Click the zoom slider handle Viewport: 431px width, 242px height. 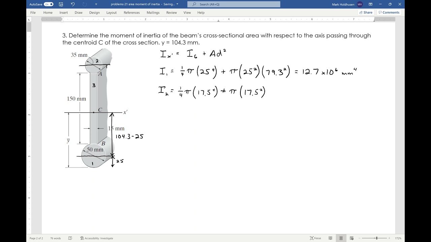376,238
